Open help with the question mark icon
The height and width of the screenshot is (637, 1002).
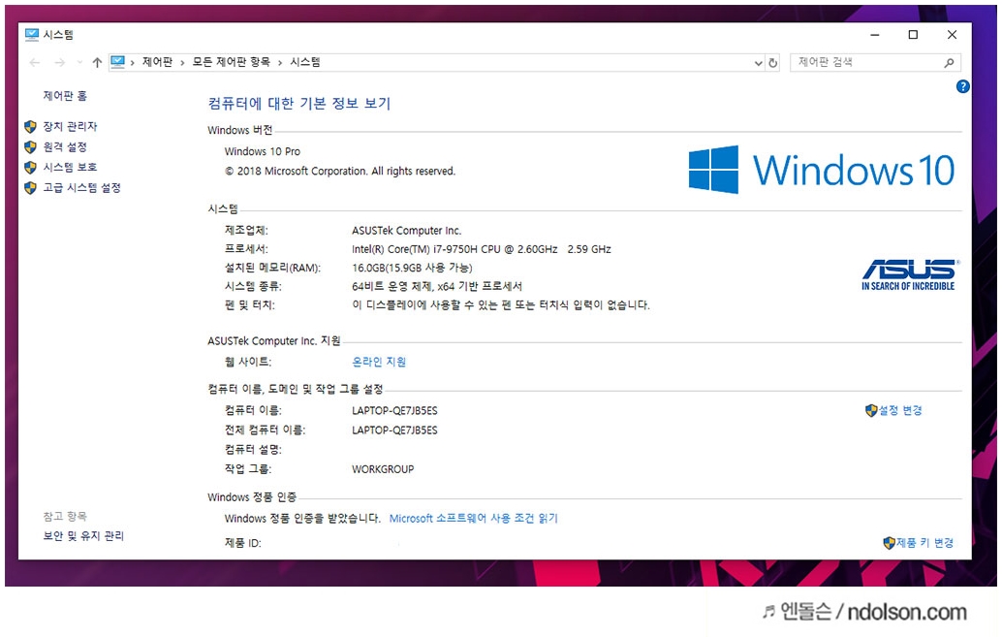(962, 86)
